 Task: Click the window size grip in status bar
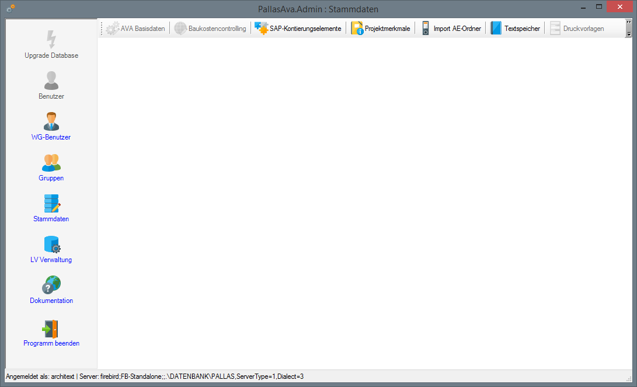629,378
